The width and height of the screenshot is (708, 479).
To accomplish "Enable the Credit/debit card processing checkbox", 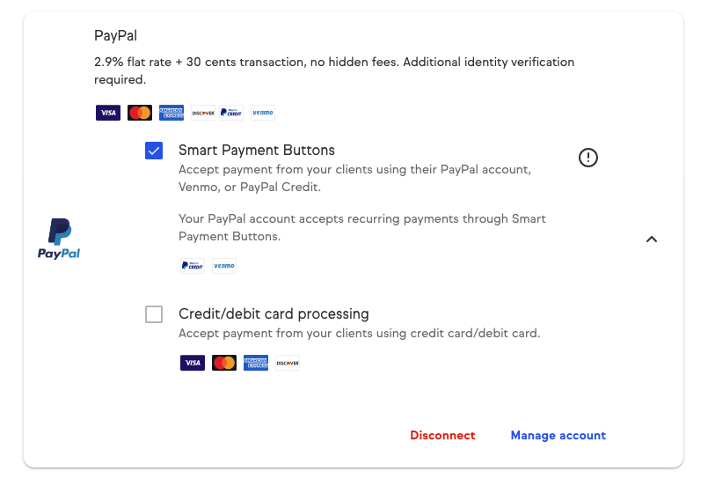I will pos(154,314).
